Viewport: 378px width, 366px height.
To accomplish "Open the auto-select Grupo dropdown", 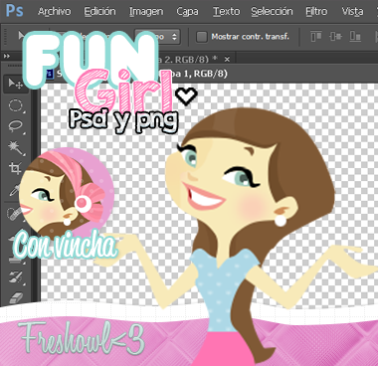I will 157,37.
